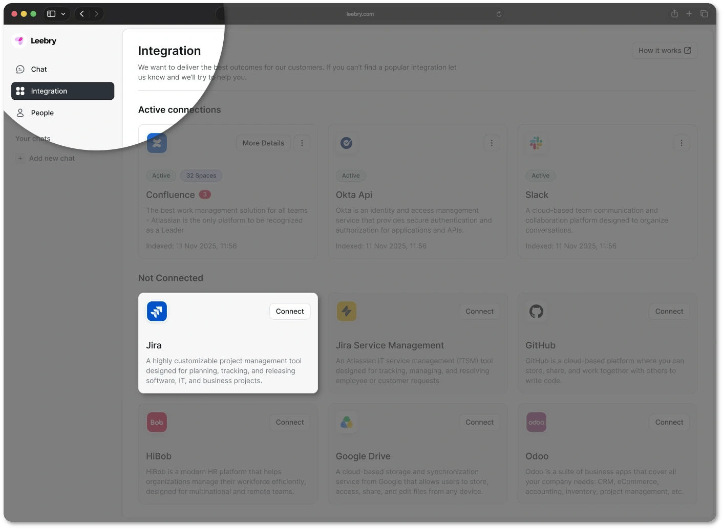Screen dimensions: 723x529
Task: Open the People page
Action: 62,113
